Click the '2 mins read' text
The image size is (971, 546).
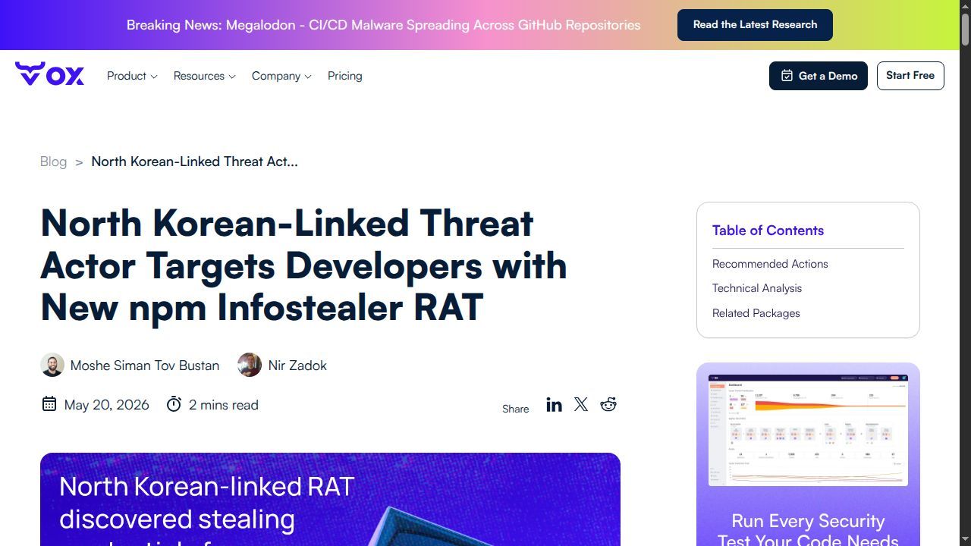pos(224,405)
